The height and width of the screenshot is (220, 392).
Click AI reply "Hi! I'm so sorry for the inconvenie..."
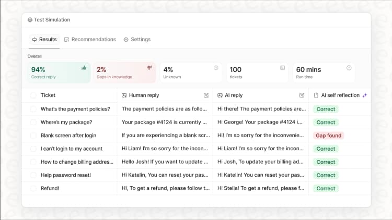[260, 135]
